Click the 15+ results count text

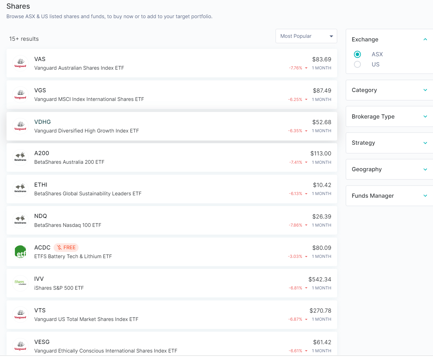pyautogui.click(x=24, y=39)
